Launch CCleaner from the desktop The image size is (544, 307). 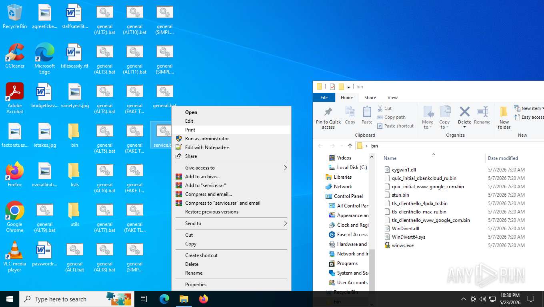15,56
